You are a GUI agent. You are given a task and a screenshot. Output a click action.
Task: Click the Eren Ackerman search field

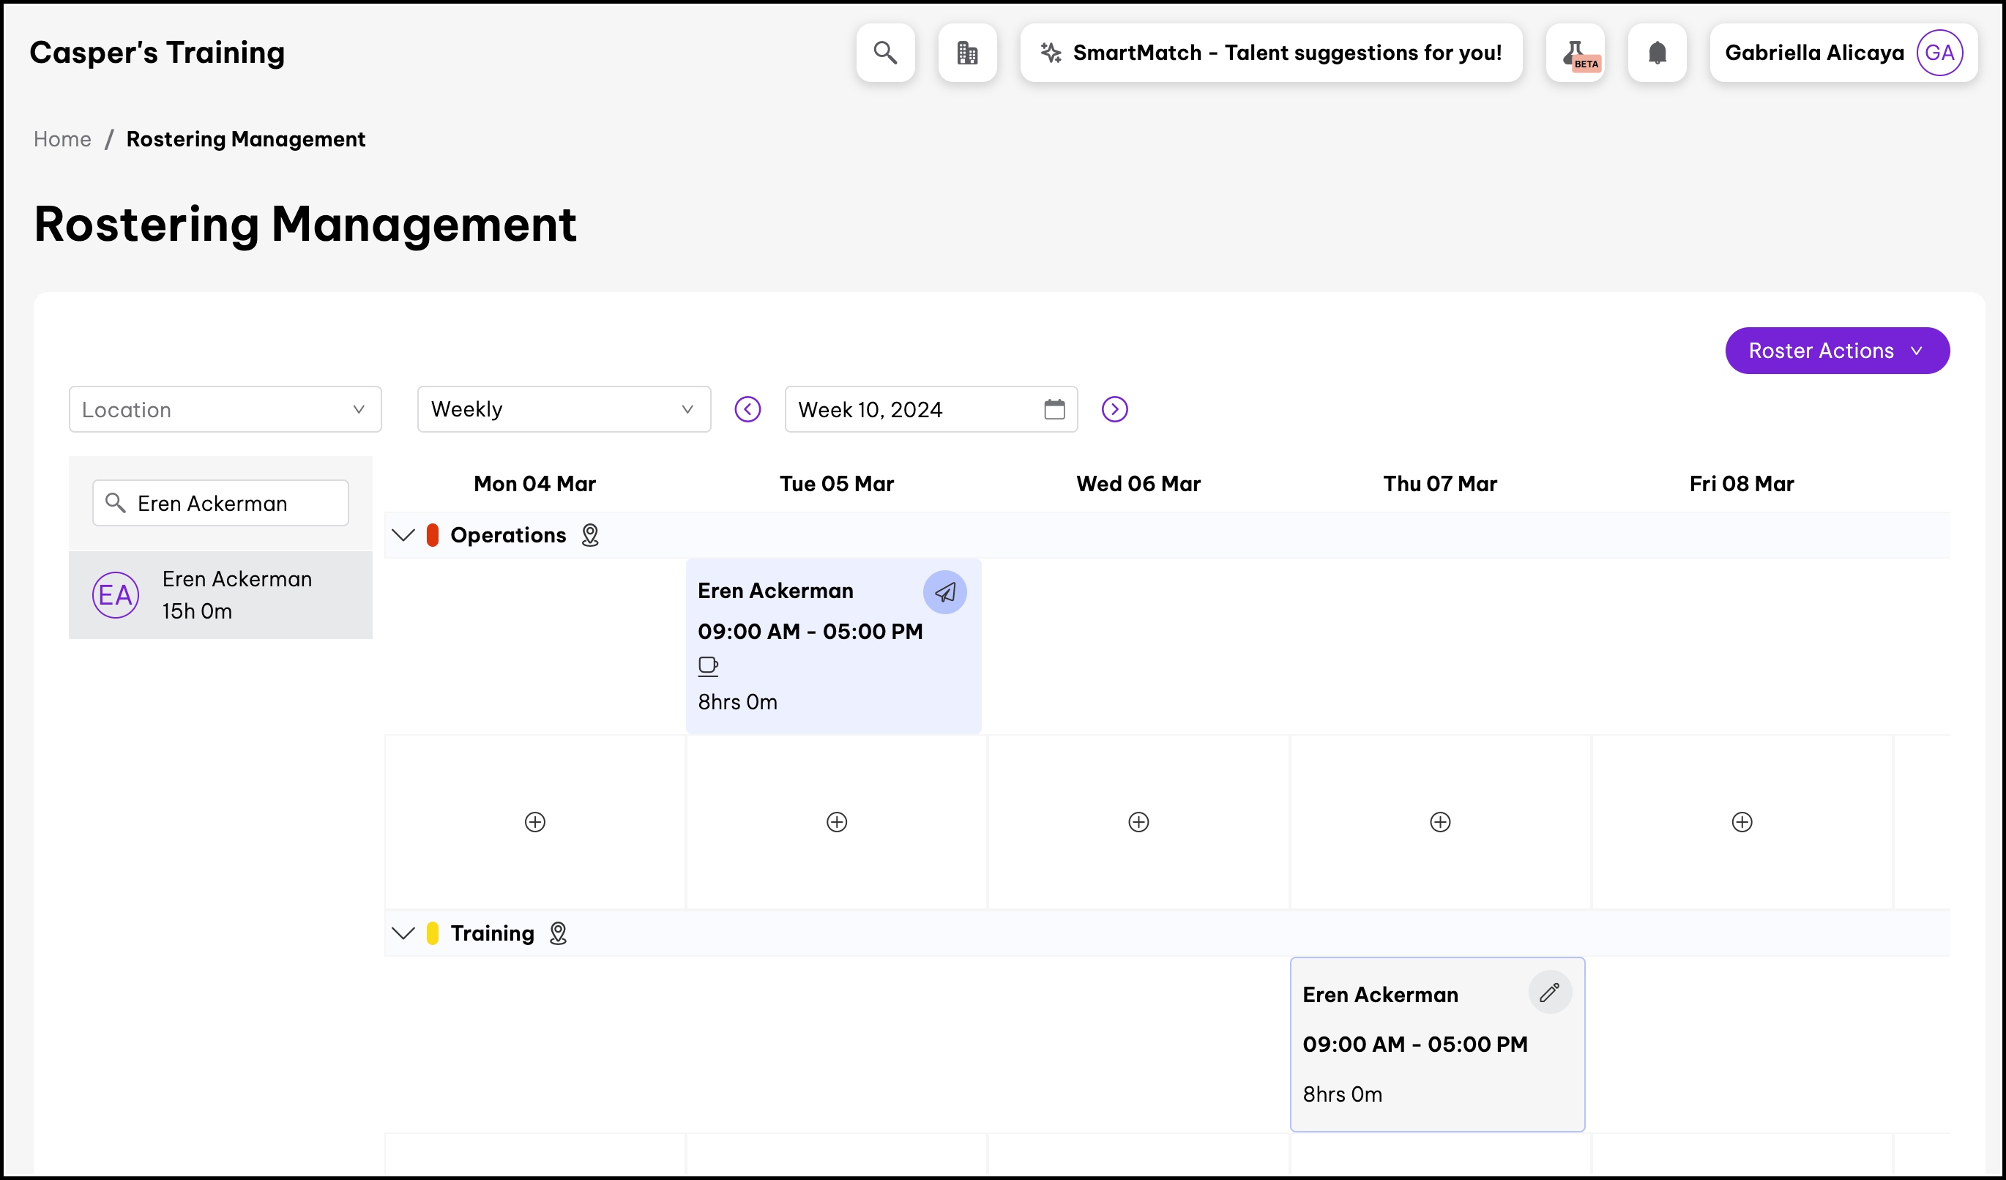231,503
